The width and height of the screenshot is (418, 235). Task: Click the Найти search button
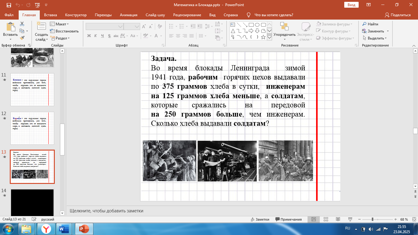[370, 24]
